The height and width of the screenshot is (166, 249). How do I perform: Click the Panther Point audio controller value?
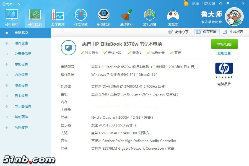(x=134, y=141)
